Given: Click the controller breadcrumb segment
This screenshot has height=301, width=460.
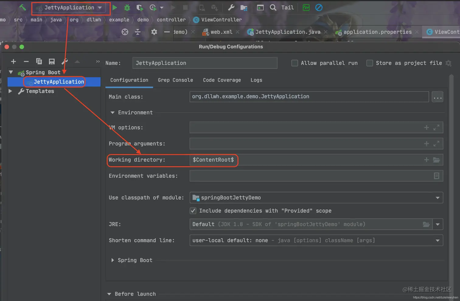Looking at the screenshot, I should (171, 20).
